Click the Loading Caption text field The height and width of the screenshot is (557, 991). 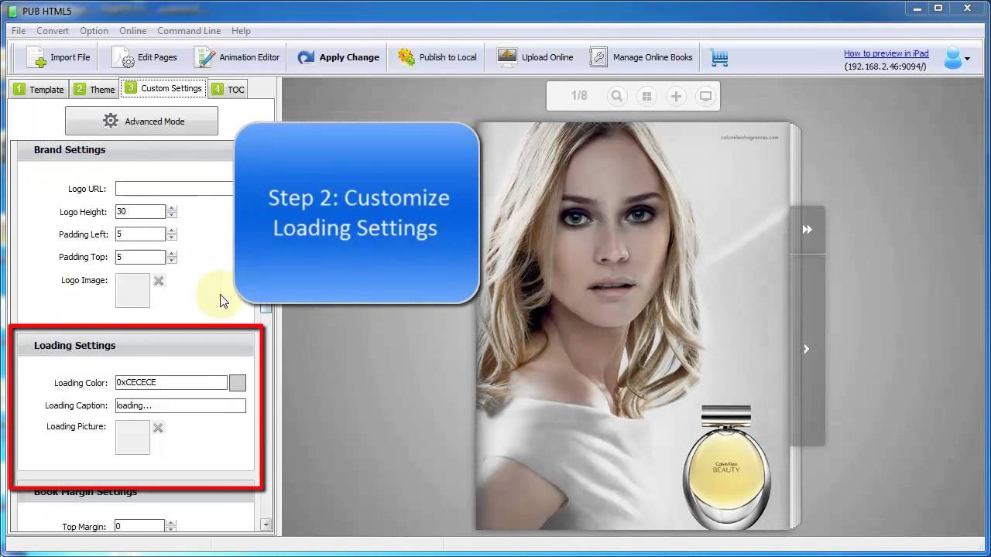point(180,405)
